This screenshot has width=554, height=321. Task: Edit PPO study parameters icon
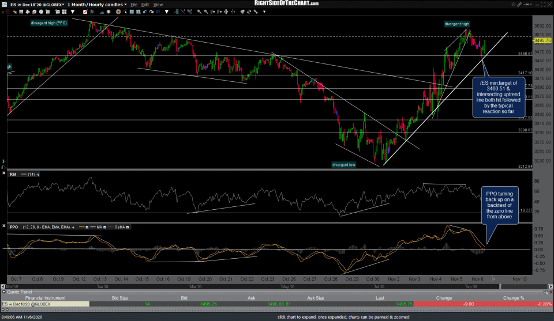(73, 227)
